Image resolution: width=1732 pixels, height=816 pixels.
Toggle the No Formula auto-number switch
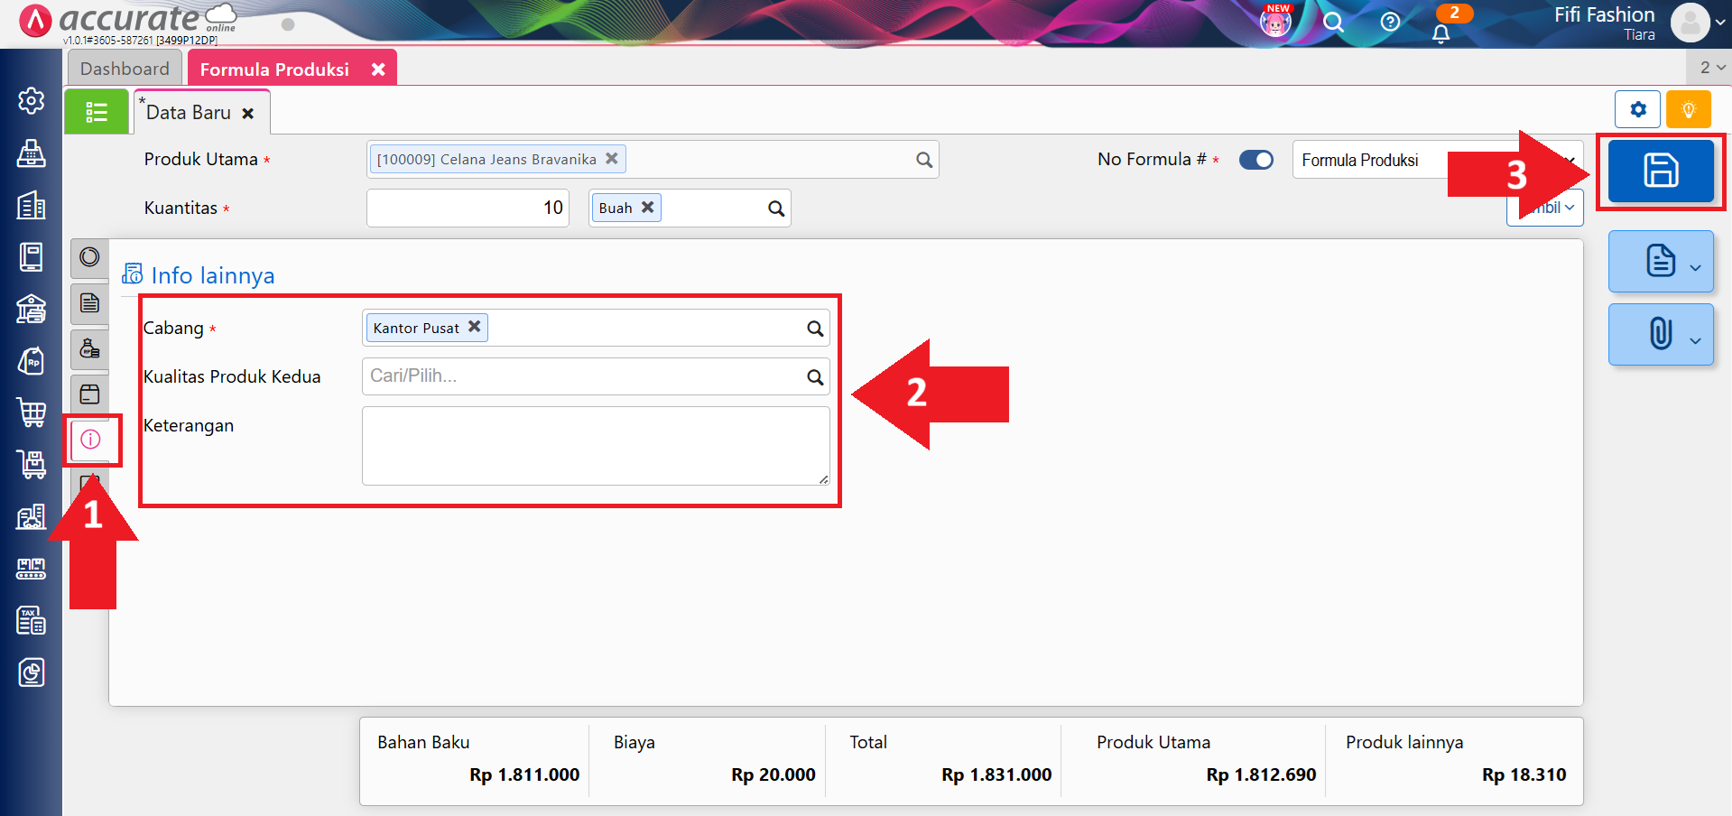coord(1255,160)
